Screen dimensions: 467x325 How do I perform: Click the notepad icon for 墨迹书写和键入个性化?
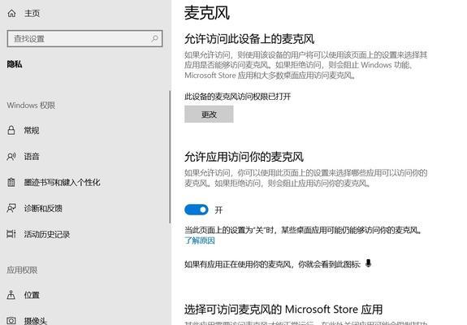pos(11,182)
